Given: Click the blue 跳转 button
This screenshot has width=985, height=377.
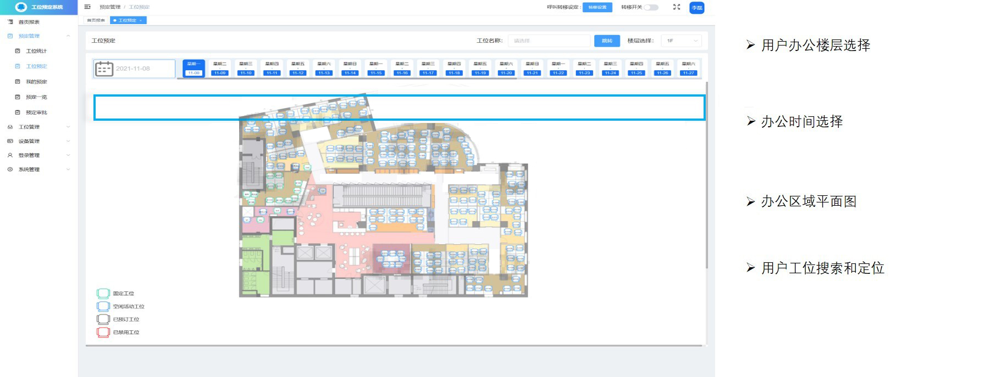Looking at the screenshot, I should pos(607,41).
